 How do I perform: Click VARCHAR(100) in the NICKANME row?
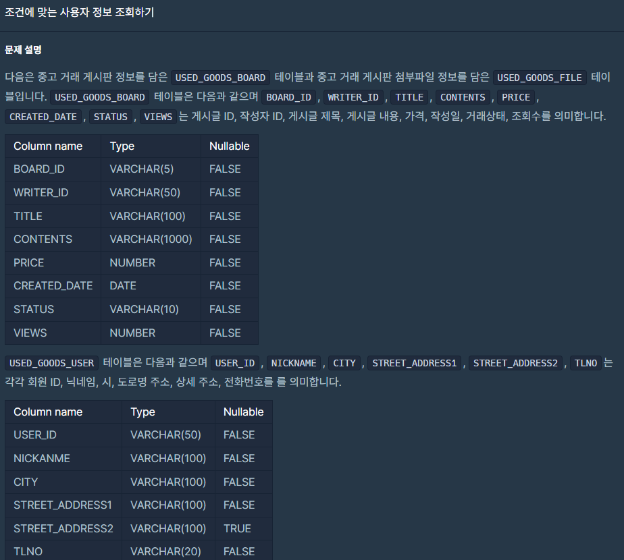(168, 459)
